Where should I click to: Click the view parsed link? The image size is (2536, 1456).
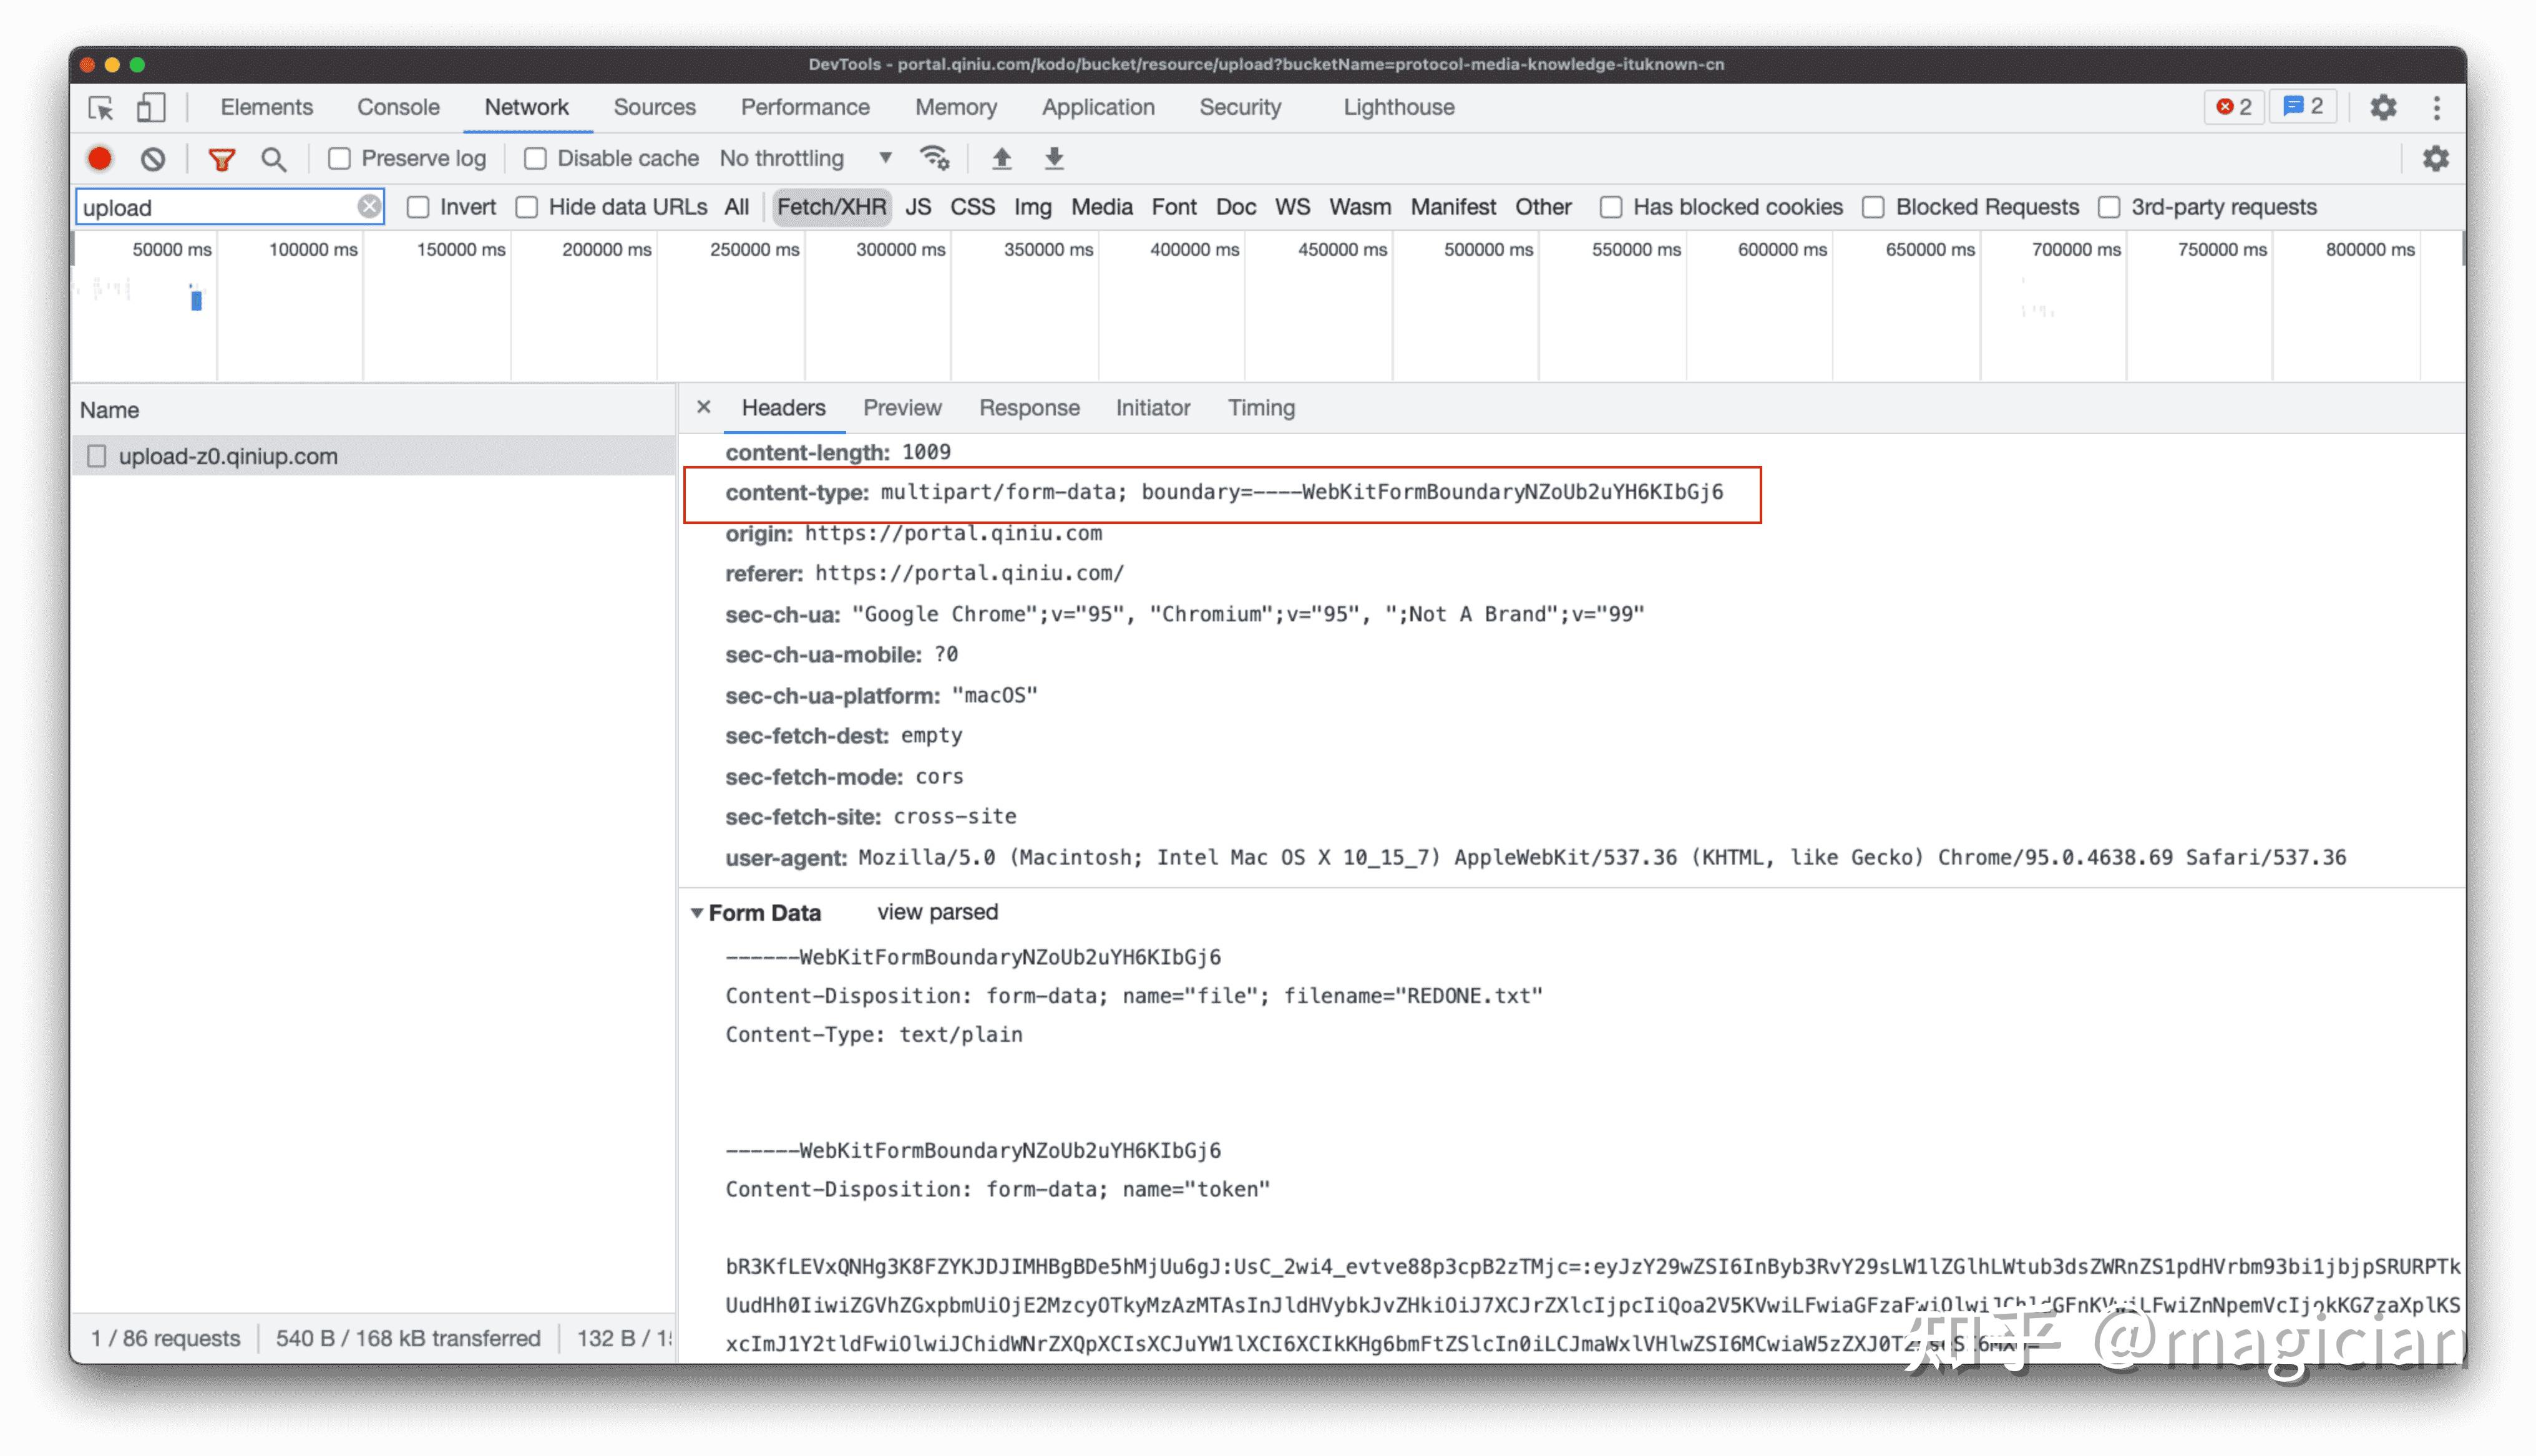937,913
